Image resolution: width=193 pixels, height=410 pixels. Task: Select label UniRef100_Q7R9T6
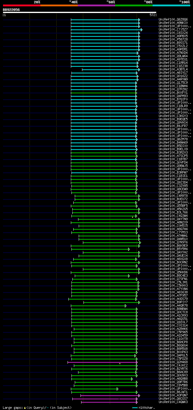click(173, 242)
